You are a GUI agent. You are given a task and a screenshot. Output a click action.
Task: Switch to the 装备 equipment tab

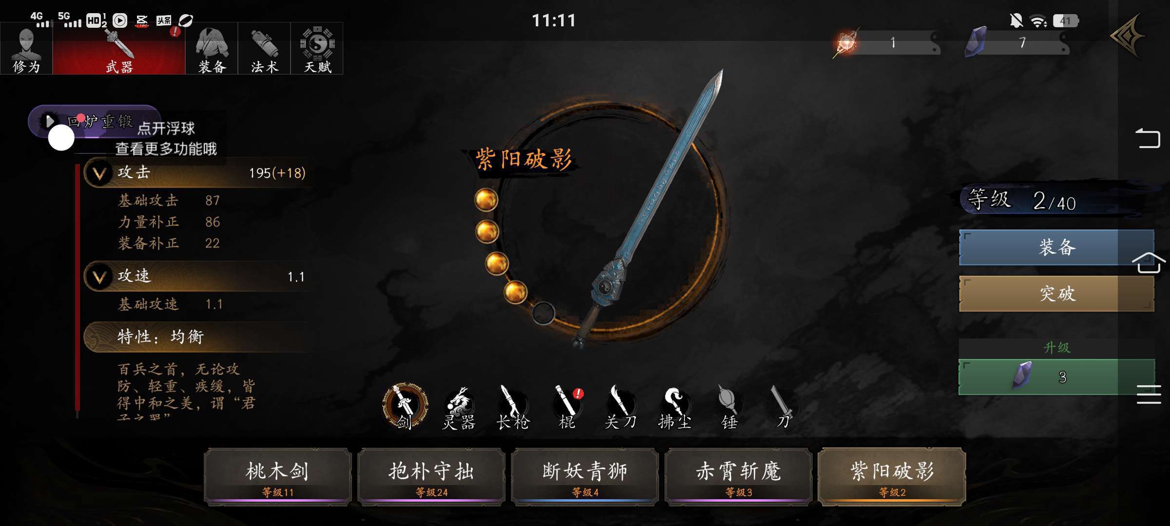pos(212,49)
